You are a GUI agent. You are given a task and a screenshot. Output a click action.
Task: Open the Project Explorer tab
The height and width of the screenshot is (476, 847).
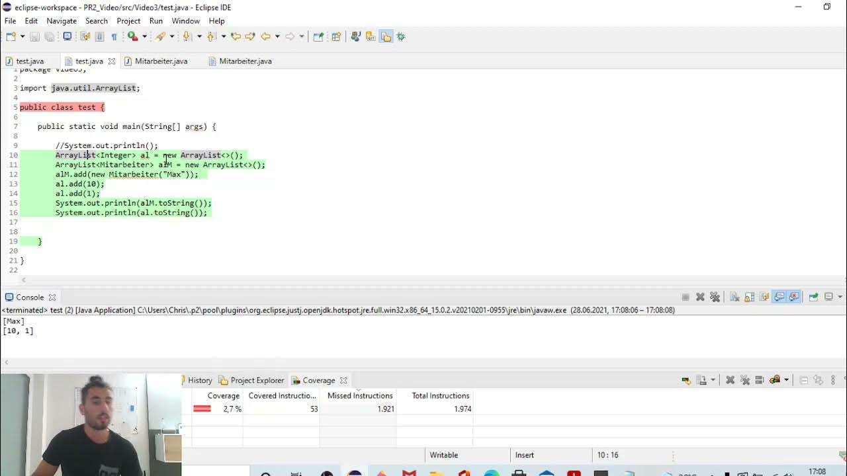[251, 380]
